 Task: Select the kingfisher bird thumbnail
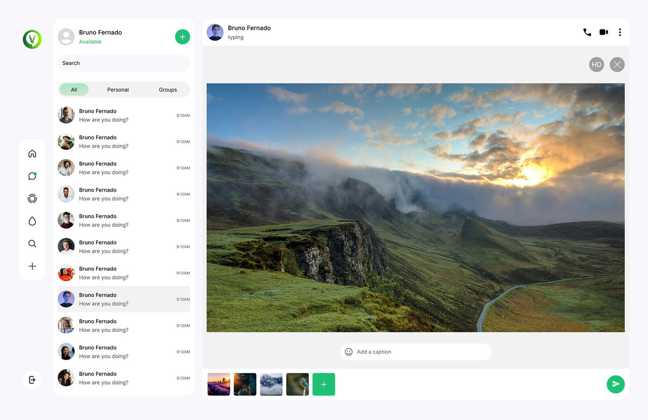[298, 384]
